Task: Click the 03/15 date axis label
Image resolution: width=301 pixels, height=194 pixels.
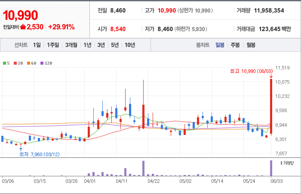Action: 40,181
